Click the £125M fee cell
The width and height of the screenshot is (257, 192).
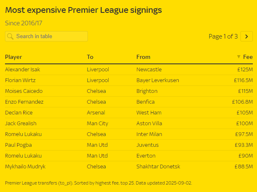point(245,69)
